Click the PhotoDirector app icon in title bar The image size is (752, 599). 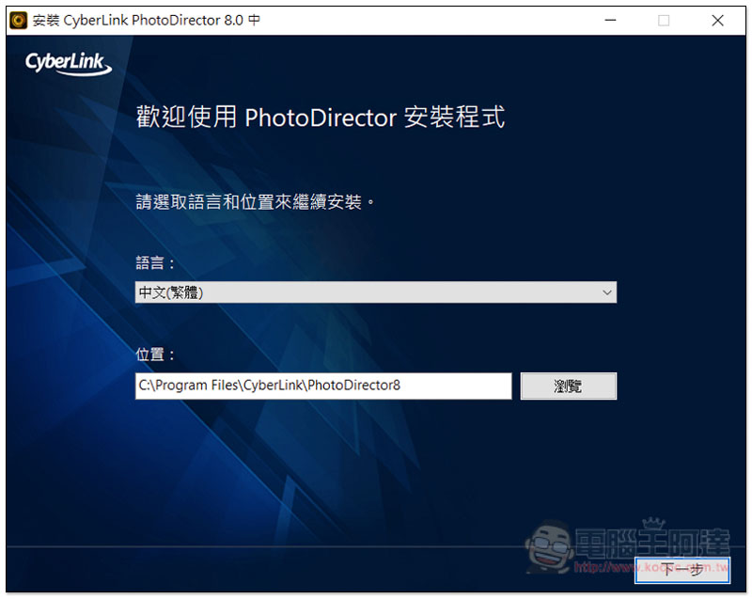(19, 20)
